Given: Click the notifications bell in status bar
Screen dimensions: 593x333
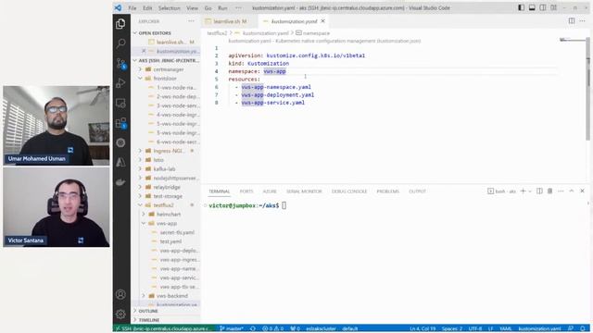Looking at the screenshot, I should point(583,328).
